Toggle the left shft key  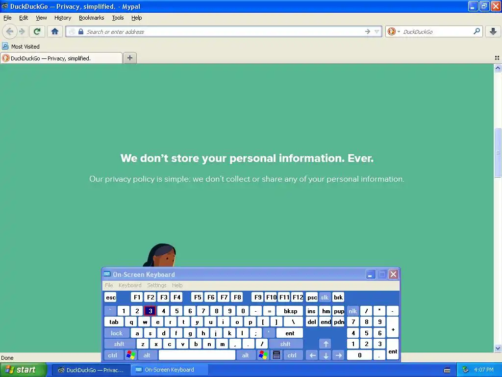(x=119, y=344)
